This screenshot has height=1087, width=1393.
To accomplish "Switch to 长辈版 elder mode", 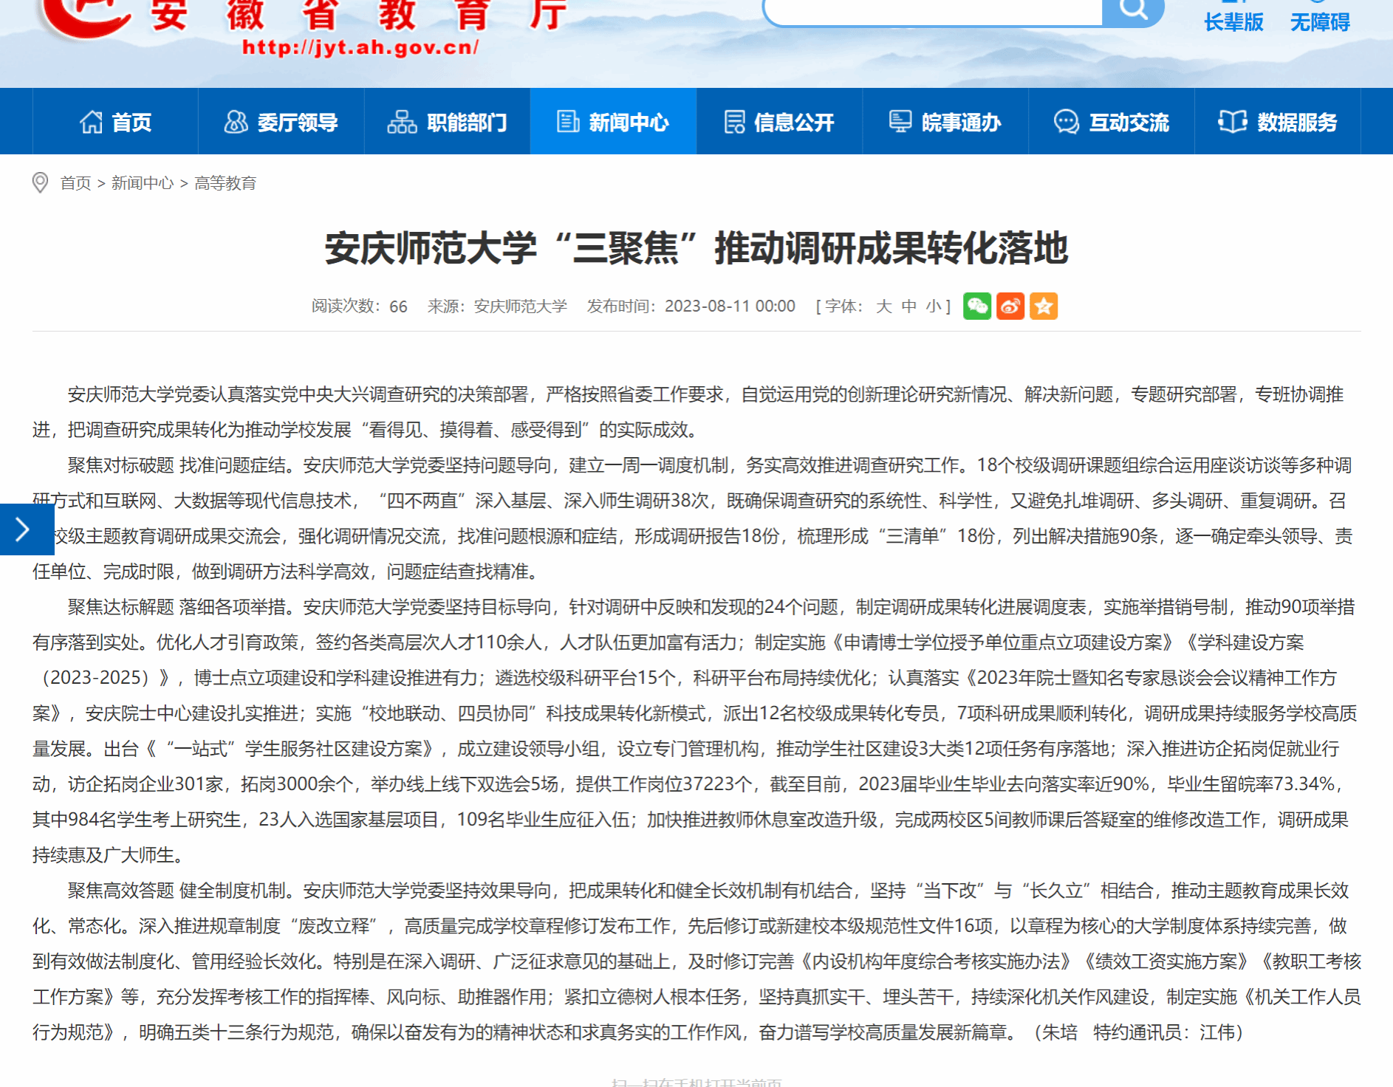I will 1233,22.
